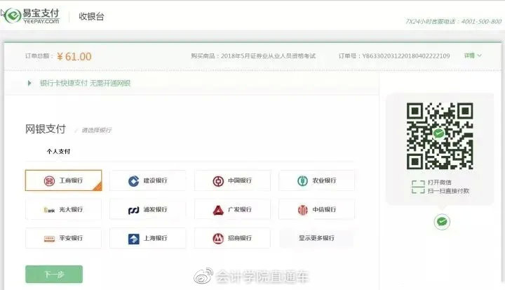
Task: Select 工商银行 (ICBC) as payment bank
Action: coord(63,180)
